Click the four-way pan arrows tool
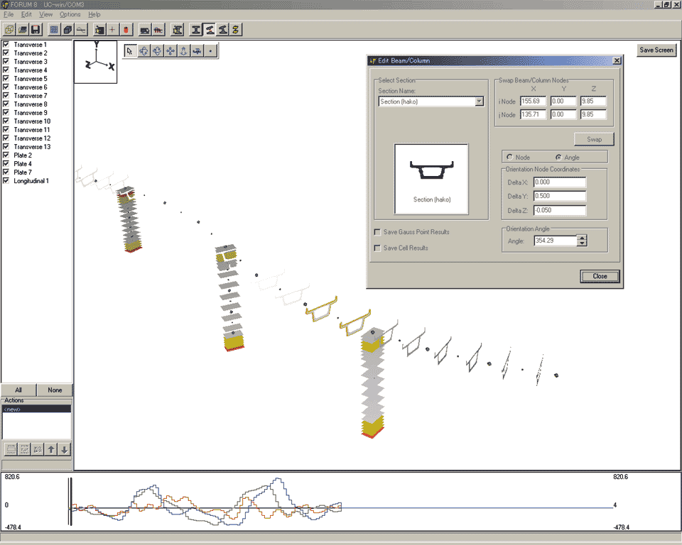The height and width of the screenshot is (545, 682). (170, 51)
